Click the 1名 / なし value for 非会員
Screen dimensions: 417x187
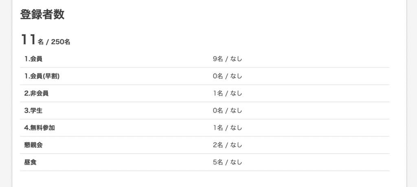point(227,93)
